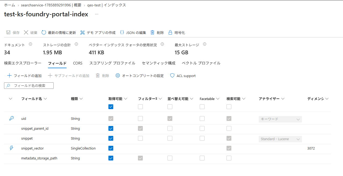Click the サブフィールドの追加 plus icon

[50, 75]
